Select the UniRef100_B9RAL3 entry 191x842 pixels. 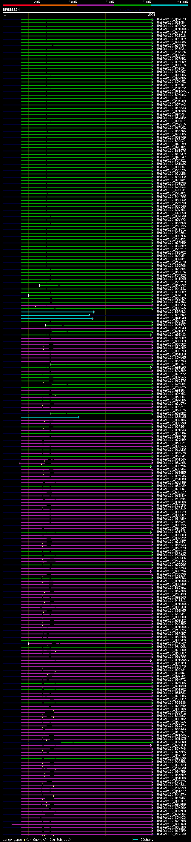tap(171, 312)
